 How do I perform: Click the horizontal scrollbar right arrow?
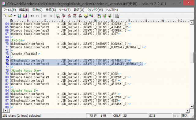[188, 111]
